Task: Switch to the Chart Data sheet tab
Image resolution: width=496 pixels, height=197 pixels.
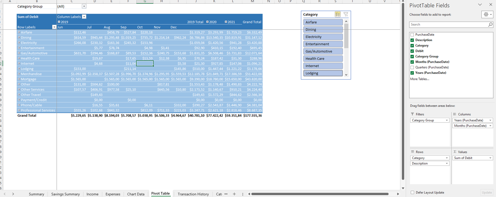Action: click(x=136, y=194)
